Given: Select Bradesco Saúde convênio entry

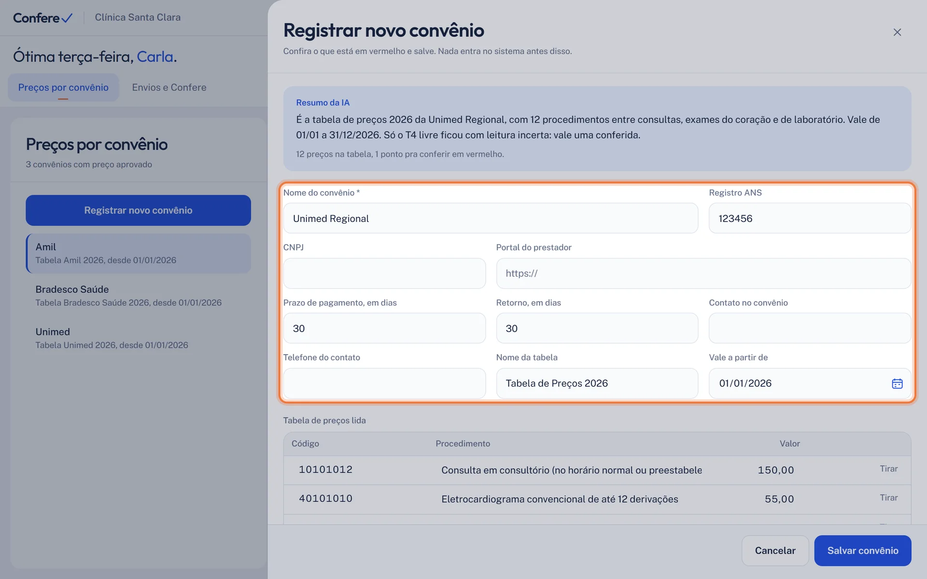Looking at the screenshot, I should point(138,296).
